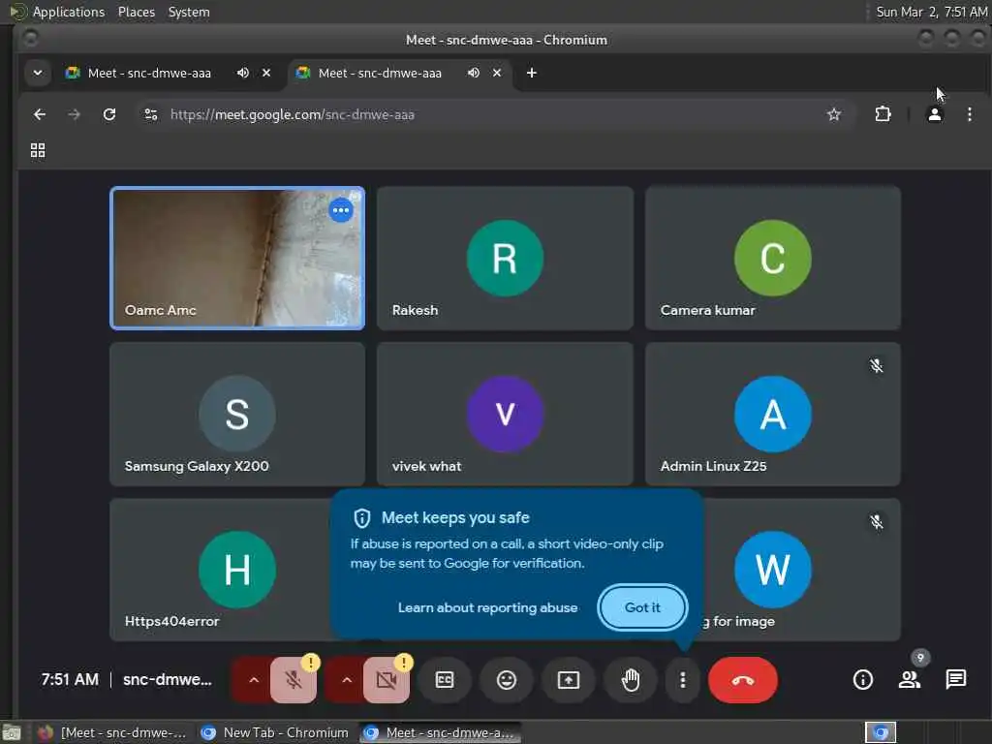The image size is (992, 744).
Task: Select the Oamc Amc video tile
Action: click(237, 258)
